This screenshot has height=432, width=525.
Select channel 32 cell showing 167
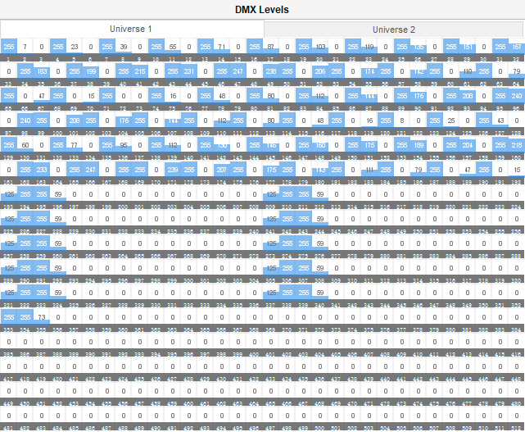pyautogui.click(x=516, y=48)
